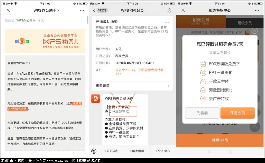Viewport: 265px width, 163px height.
Task: Expand 查看详情 row
Action: coord(132,86)
